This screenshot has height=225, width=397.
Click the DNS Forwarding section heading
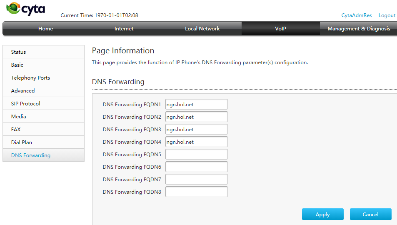click(118, 82)
